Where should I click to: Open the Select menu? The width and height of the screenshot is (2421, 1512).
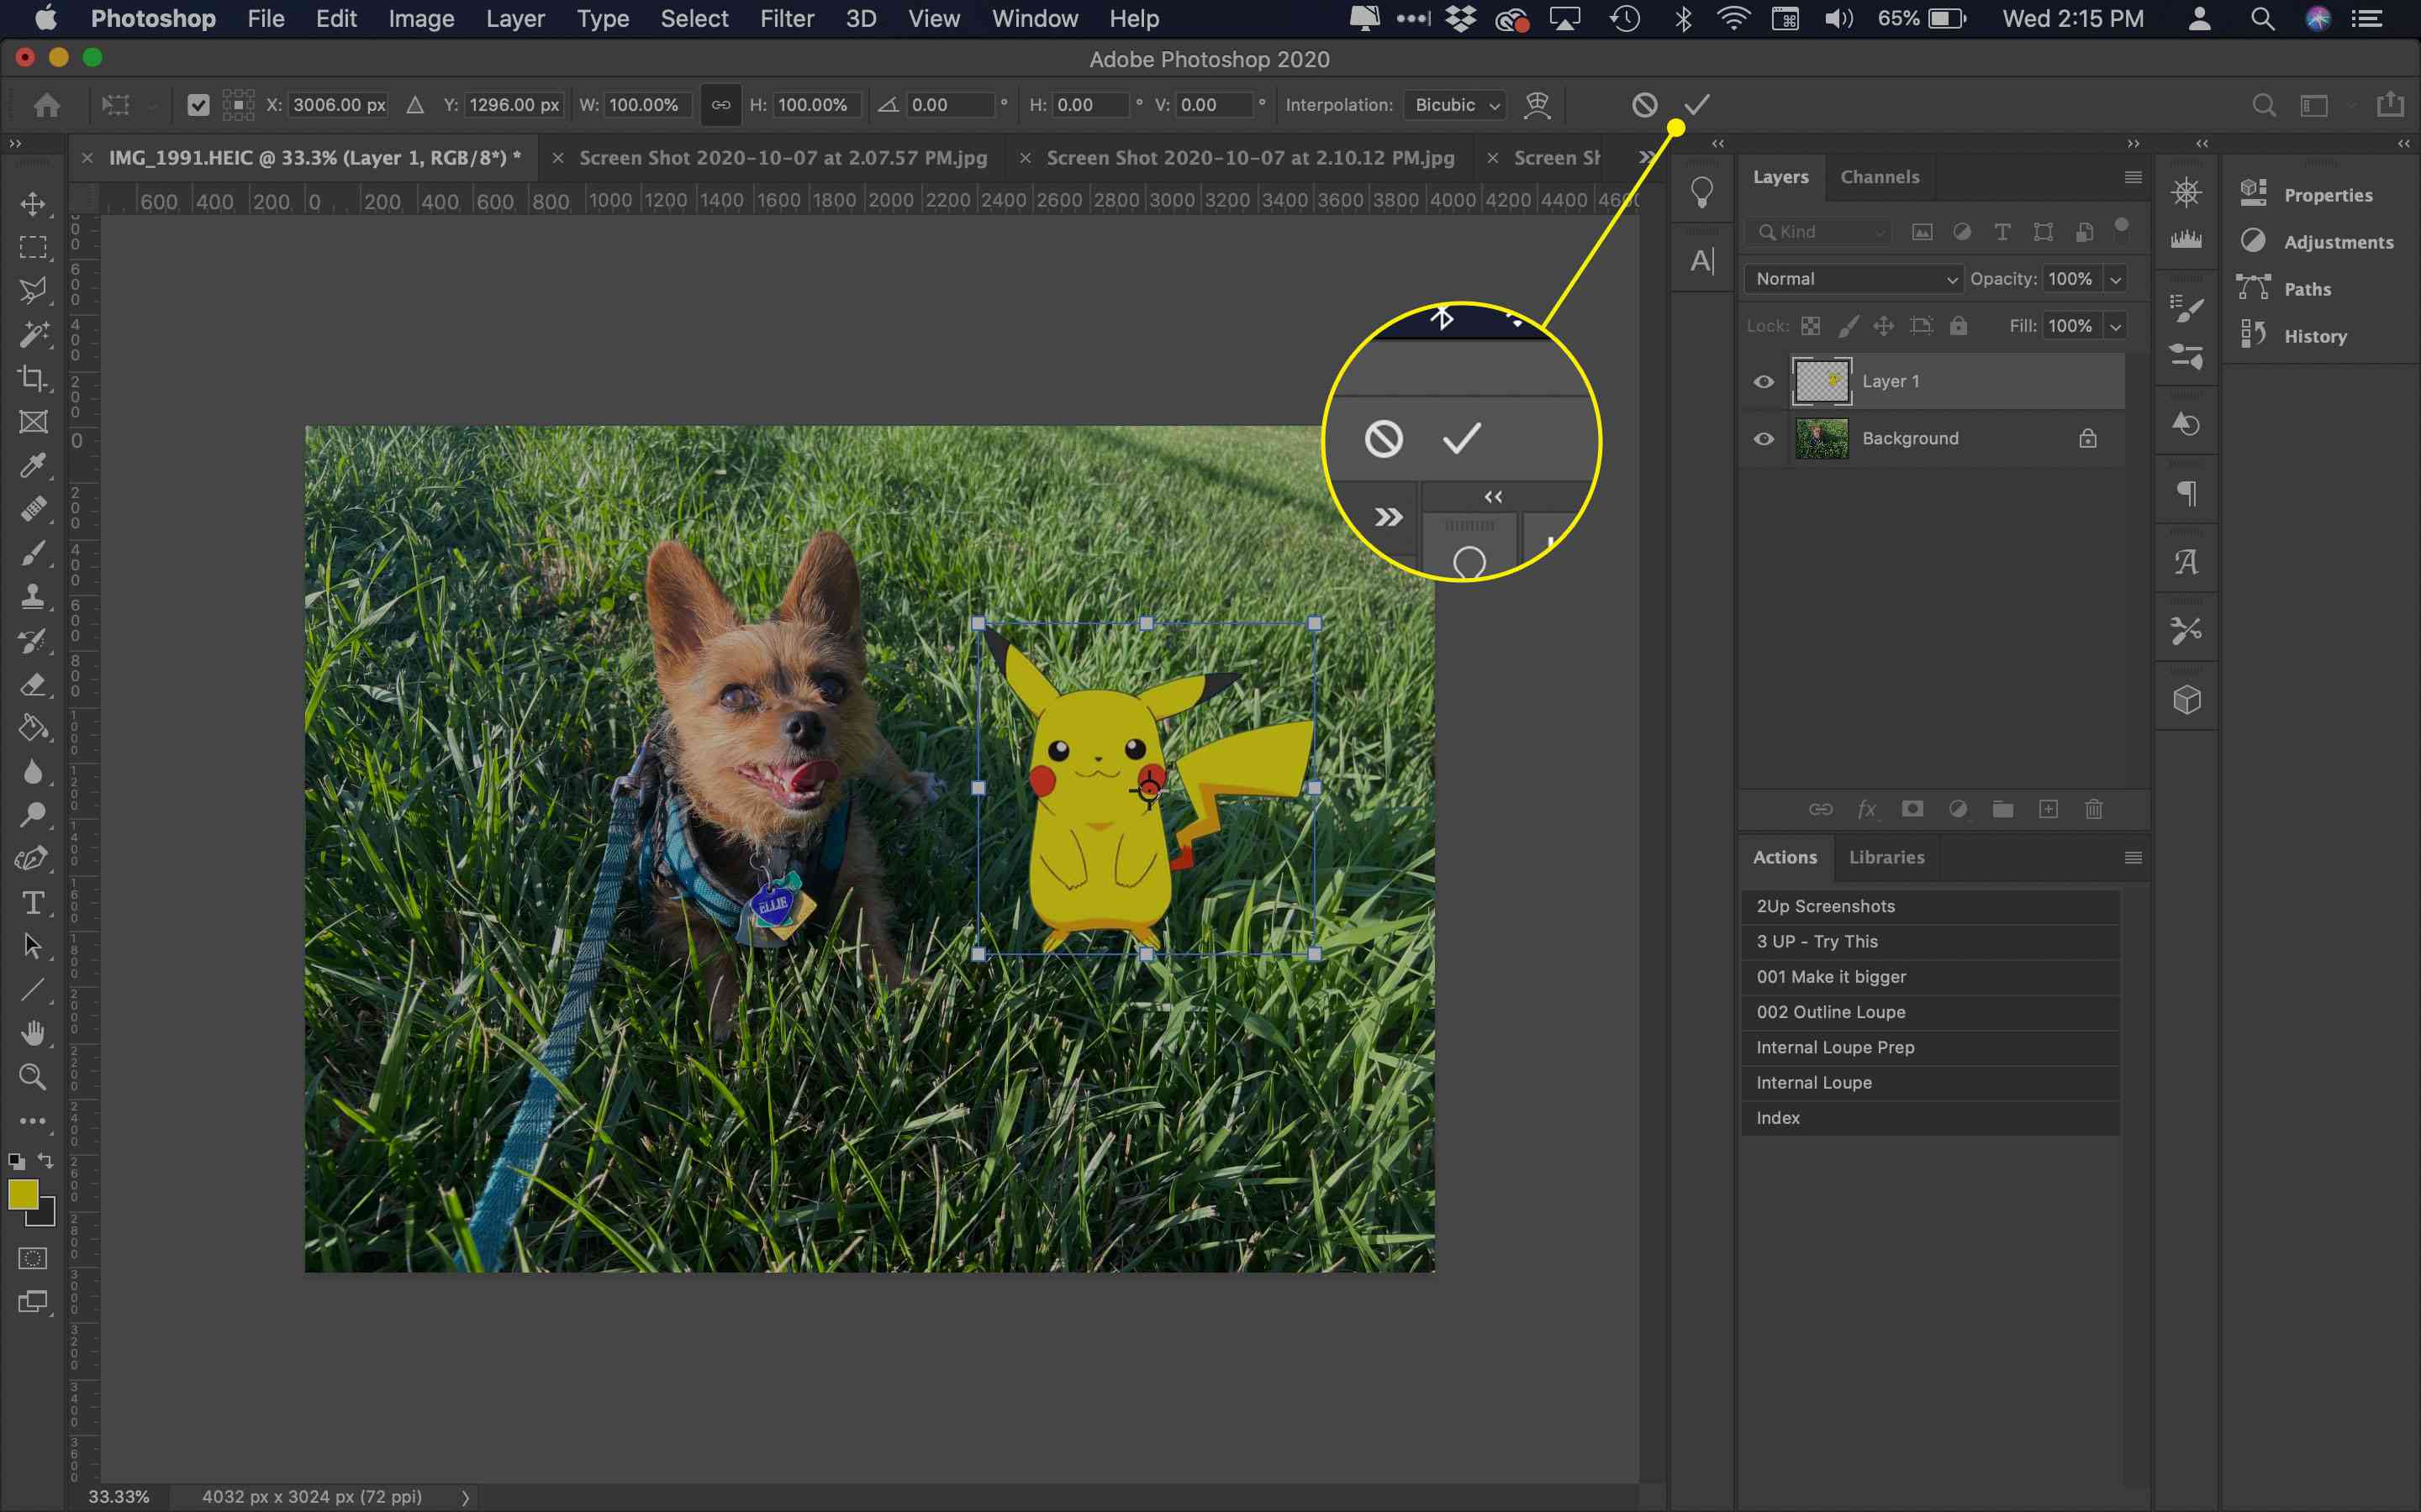click(694, 18)
